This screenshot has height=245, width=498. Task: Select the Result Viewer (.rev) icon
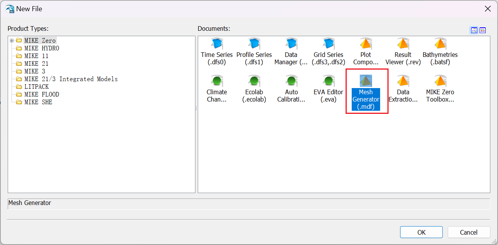click(x=403, y=43)
